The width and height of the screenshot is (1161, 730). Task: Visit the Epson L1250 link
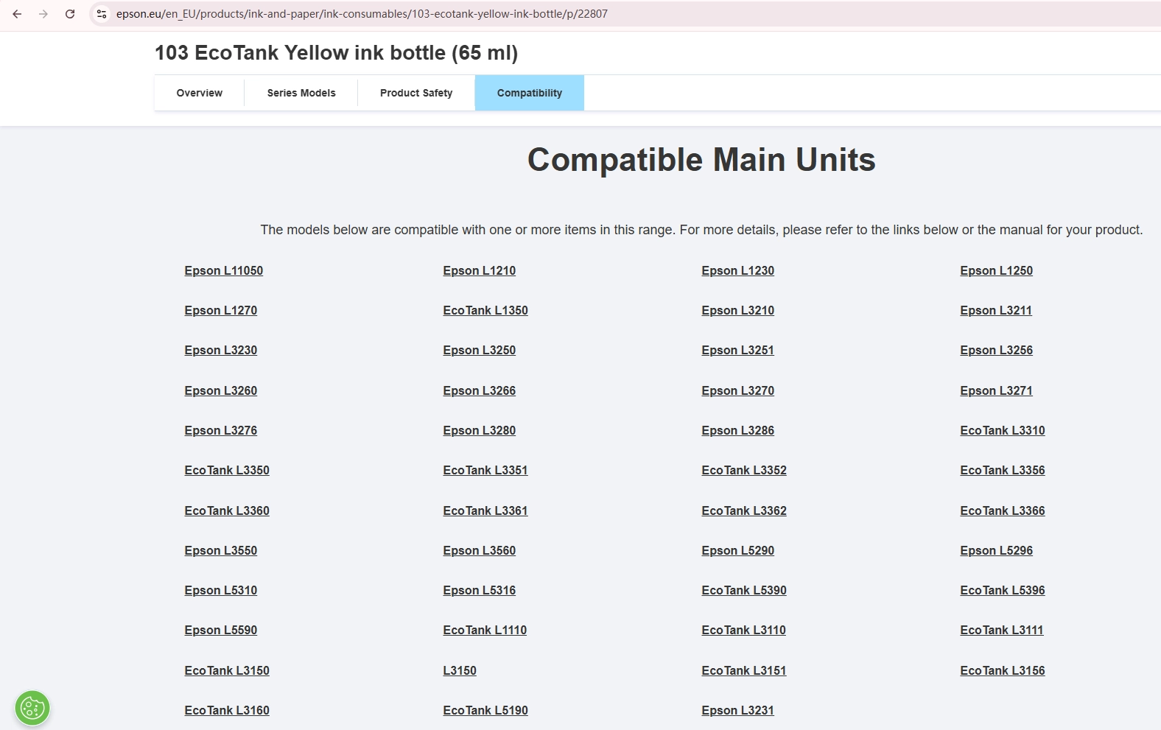coord(996,270)
